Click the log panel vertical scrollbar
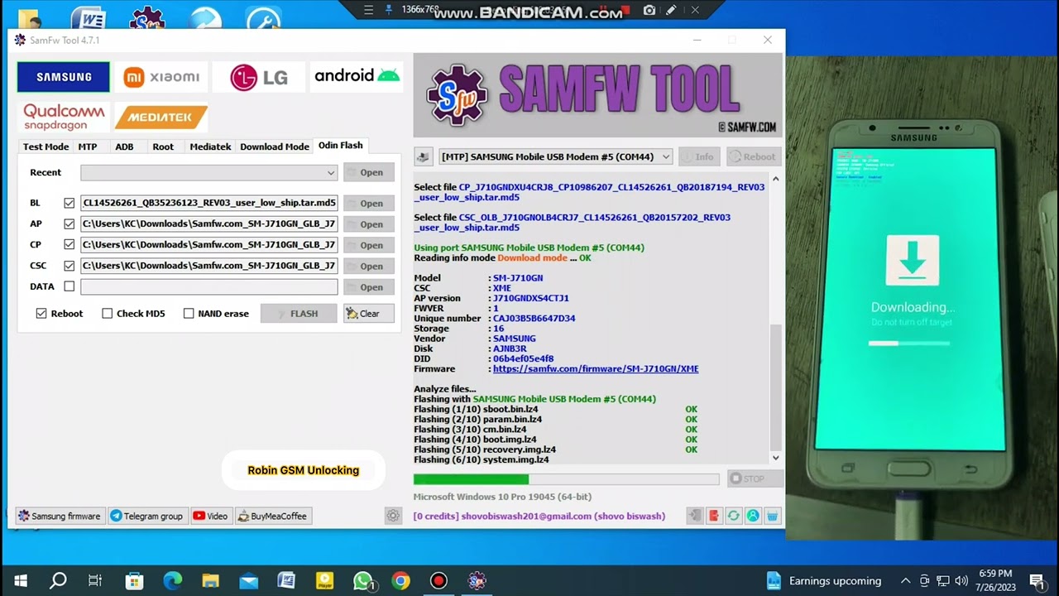Screen dimensions: 1059x596 (x=775, y=386)
